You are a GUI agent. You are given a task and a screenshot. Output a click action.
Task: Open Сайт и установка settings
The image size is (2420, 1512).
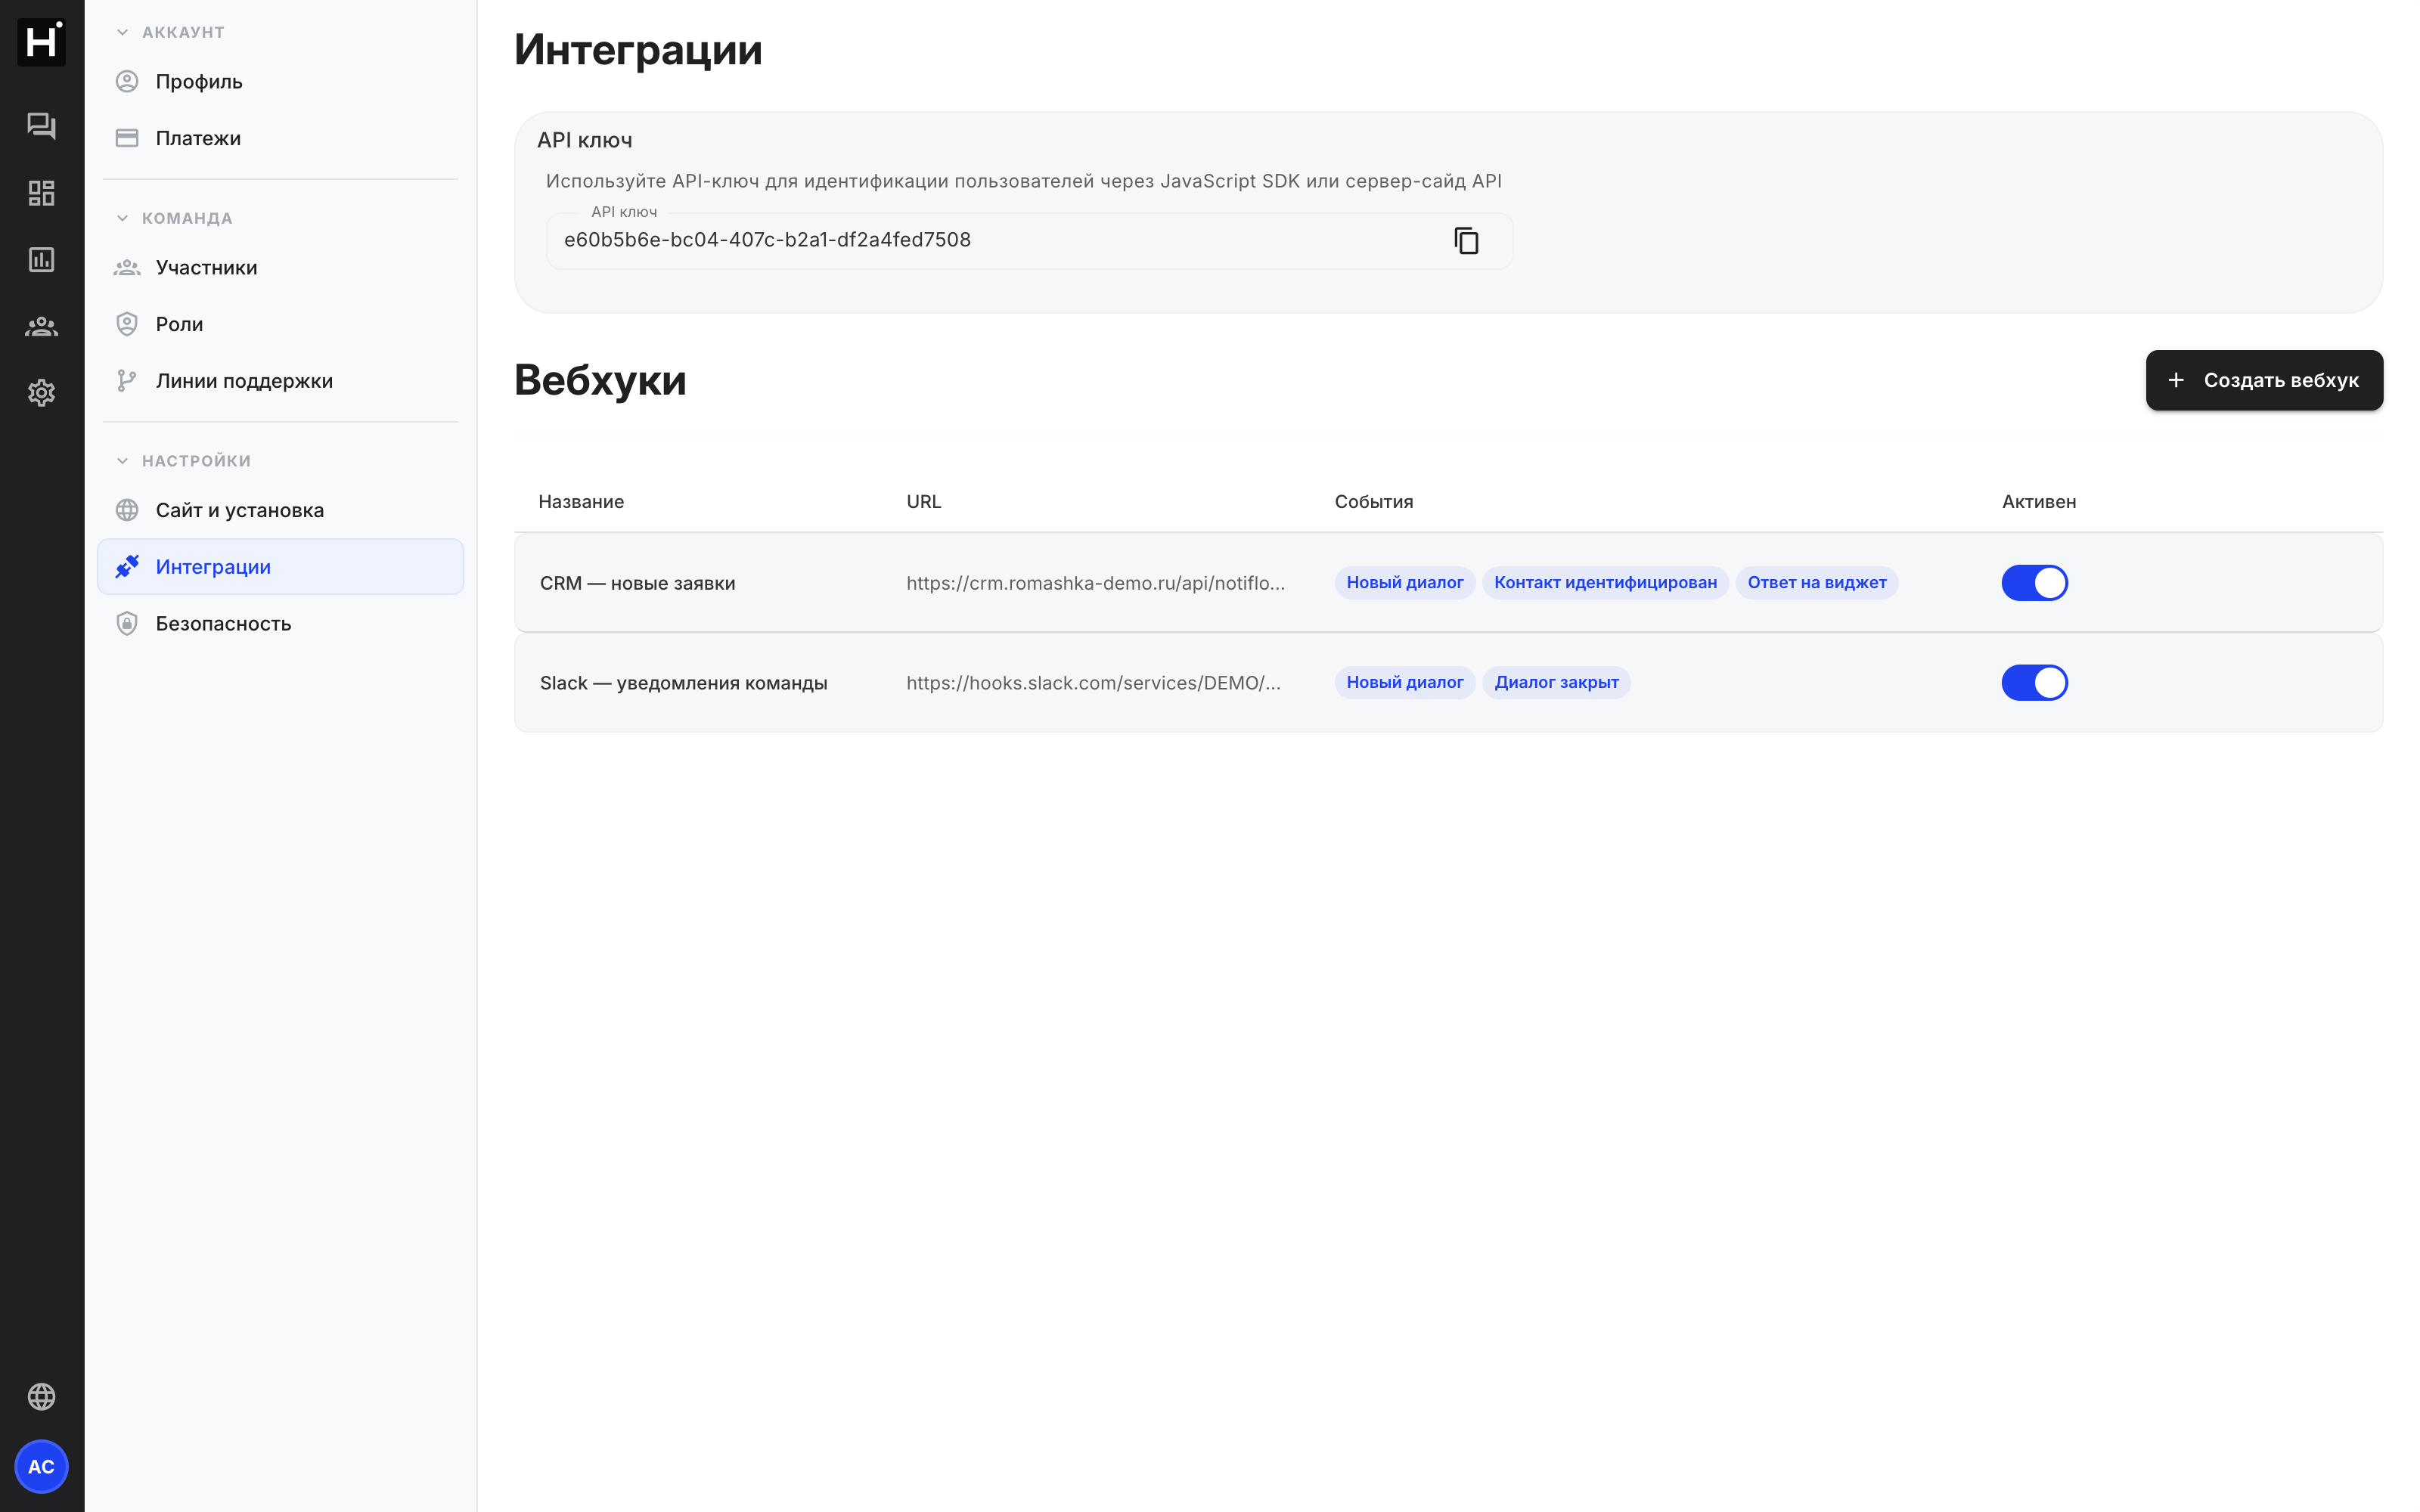[x=280, y=510]
